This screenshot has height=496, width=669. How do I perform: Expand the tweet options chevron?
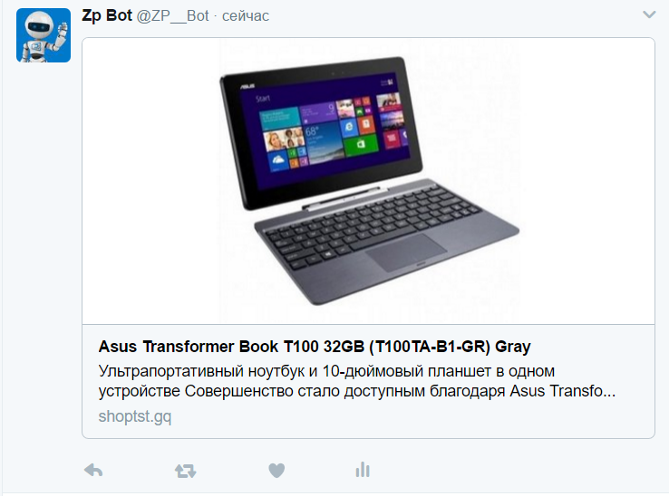click(649, 14)
